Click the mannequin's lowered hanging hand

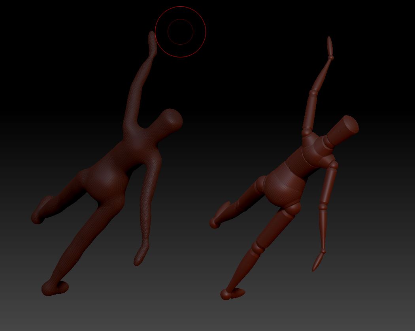317,262
